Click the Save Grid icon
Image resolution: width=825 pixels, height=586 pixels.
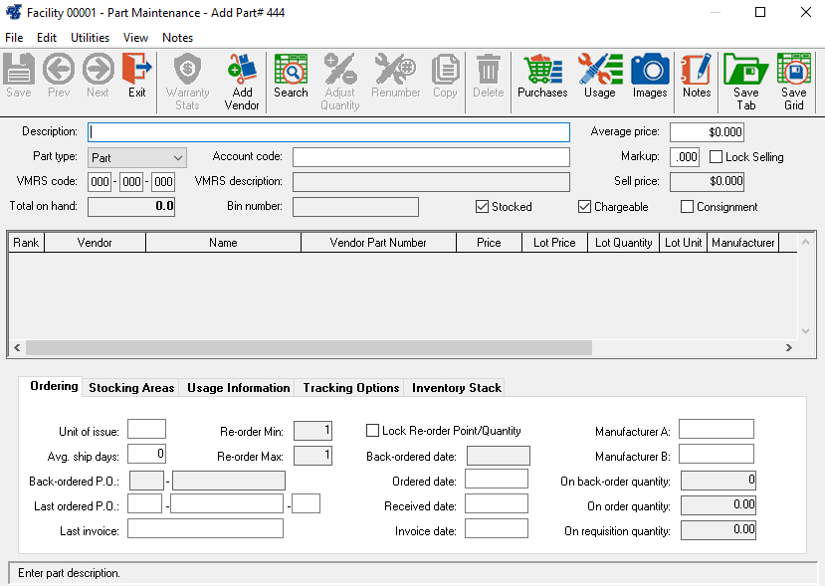793,78
